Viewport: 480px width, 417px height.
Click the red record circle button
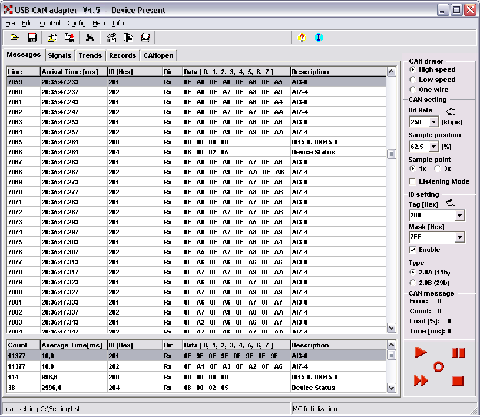[x=438, y=367]
